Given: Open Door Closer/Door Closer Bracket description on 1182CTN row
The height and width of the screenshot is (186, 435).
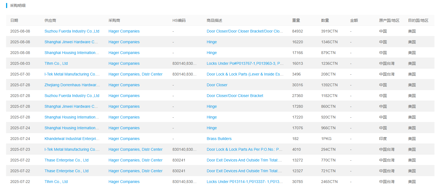Looking at the screenshot, I should 235,96.
